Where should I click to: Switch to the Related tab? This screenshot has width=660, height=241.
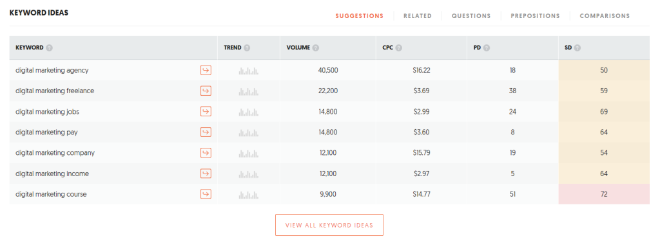[x=418, y=16]
